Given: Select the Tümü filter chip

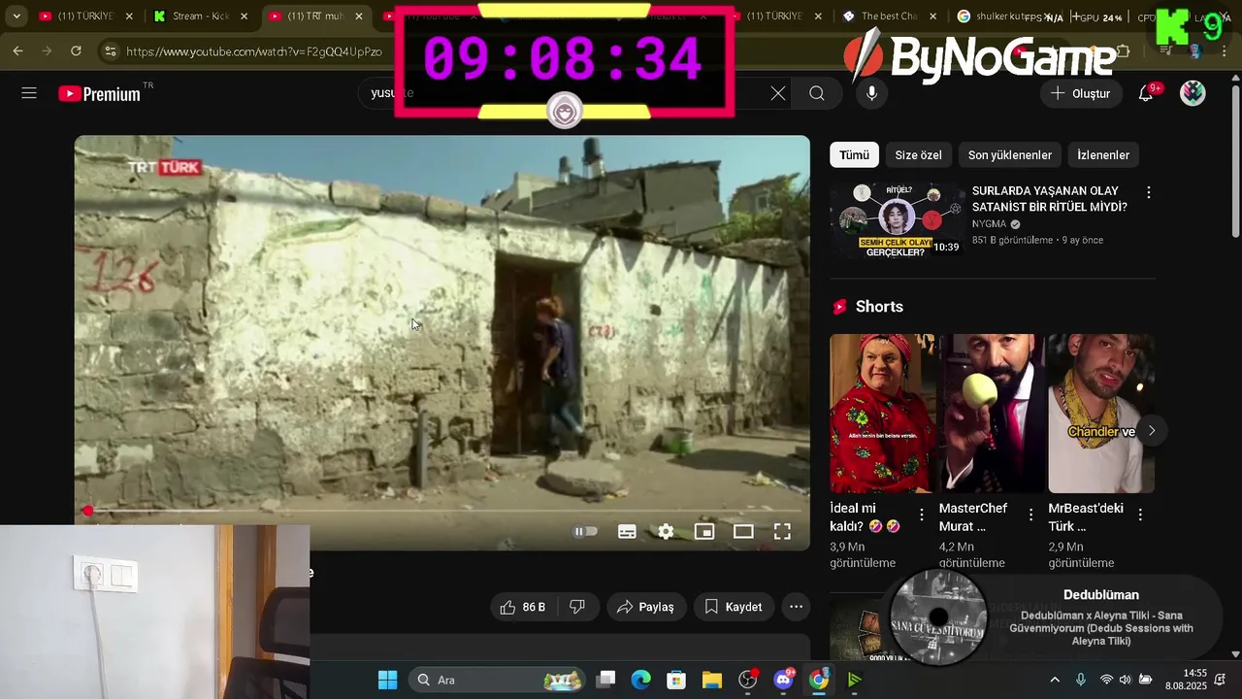Looking at the screenshot, I should 854,155.
